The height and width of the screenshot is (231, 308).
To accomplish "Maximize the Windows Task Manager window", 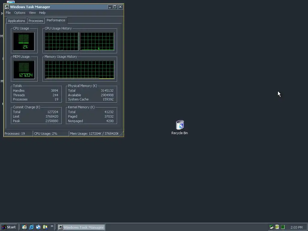I will coord(115,7).
